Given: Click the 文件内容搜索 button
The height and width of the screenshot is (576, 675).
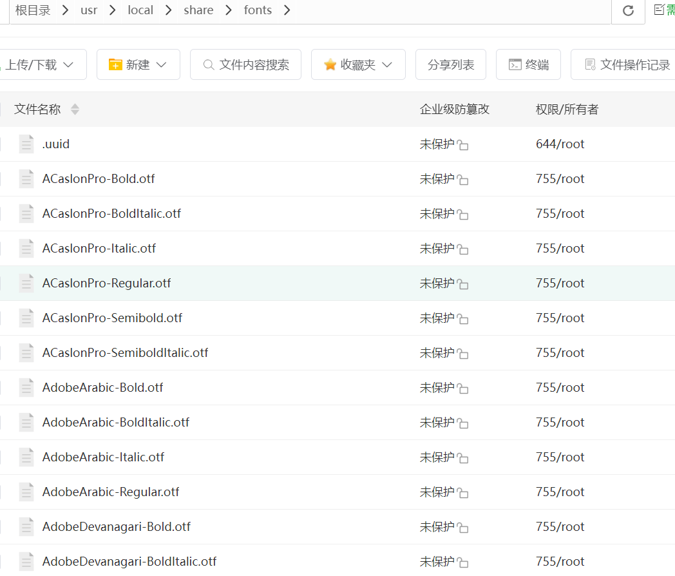Looking at the screenshot, I should 246,64.
